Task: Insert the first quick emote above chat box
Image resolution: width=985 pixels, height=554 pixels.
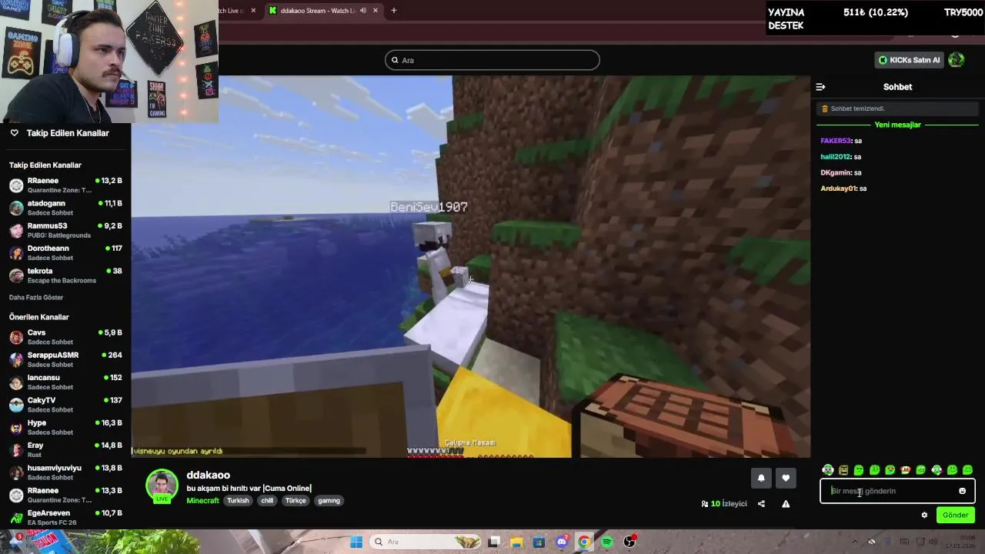Action: [x=827, y=470]
